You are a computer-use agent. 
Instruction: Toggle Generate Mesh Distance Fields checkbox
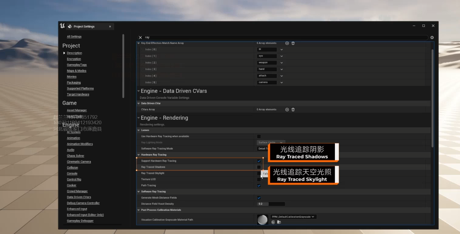[x=259, y=198]
